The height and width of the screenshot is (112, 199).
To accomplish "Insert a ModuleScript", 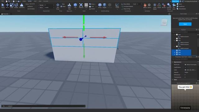I will click(x=181, y=9).
